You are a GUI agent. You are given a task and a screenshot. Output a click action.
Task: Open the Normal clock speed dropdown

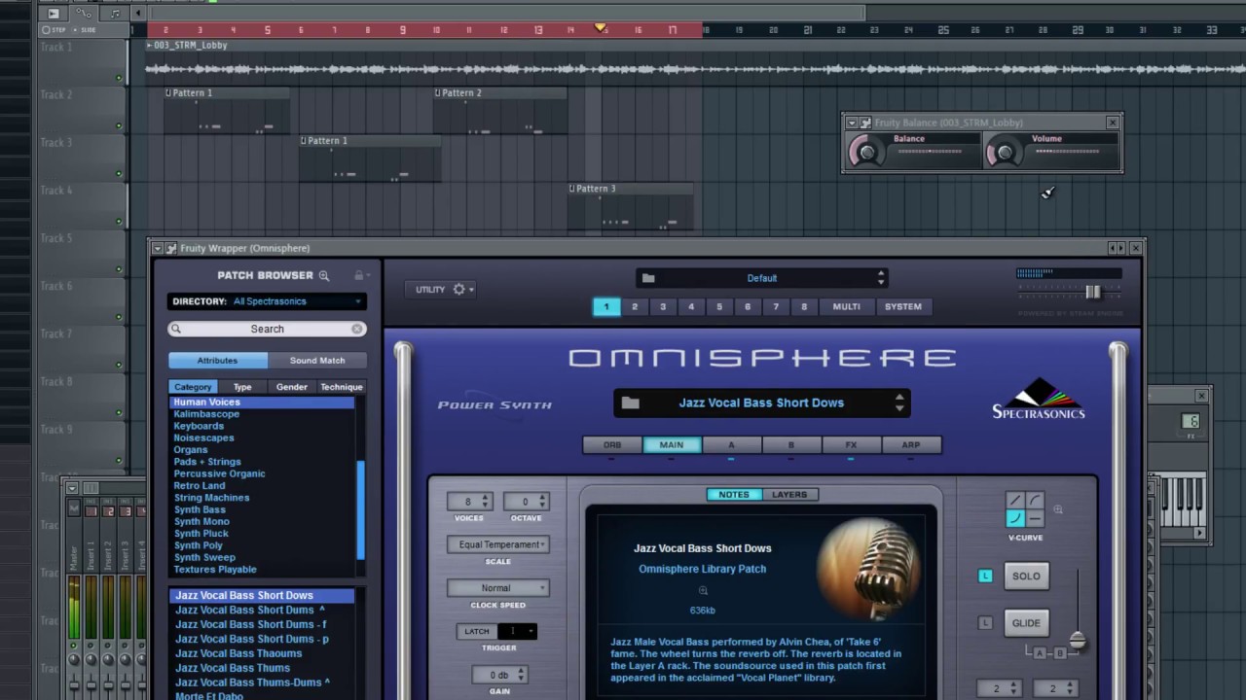[498, 588]
